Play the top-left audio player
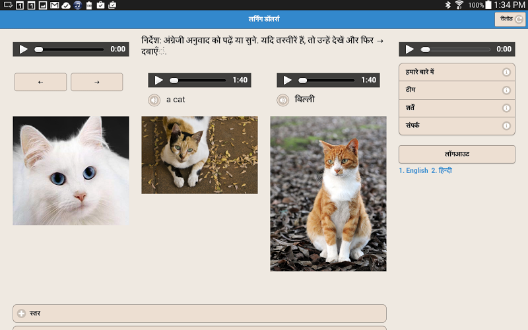The height and width of the screenshot is (330, 528). [x=23, y=49]
